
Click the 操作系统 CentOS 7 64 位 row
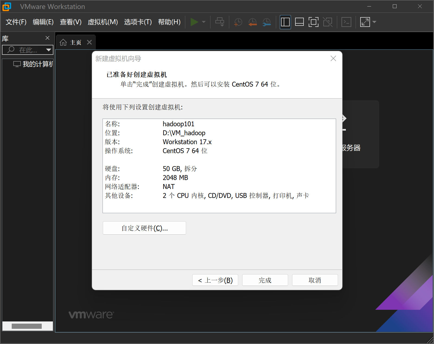click(156, 151)
